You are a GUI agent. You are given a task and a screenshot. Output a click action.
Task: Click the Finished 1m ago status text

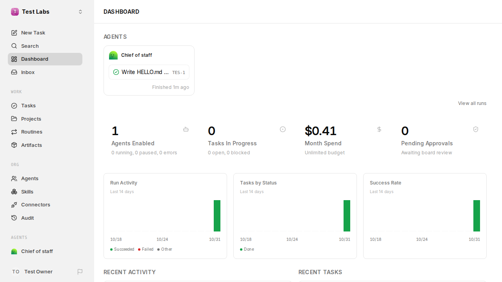pos(171,87)
